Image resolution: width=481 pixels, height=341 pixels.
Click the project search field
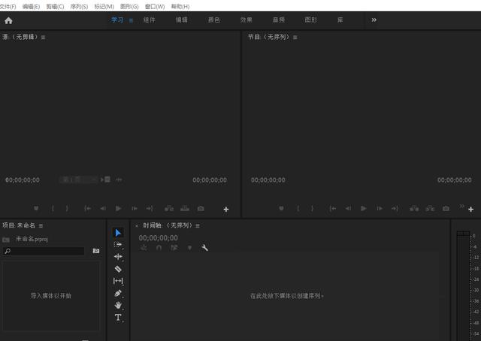click(x=44, y=251)
